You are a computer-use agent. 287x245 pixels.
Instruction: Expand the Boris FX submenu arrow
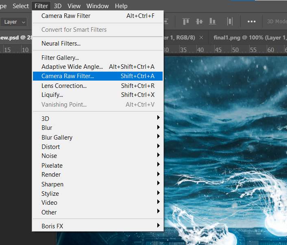tap(158, 225)
